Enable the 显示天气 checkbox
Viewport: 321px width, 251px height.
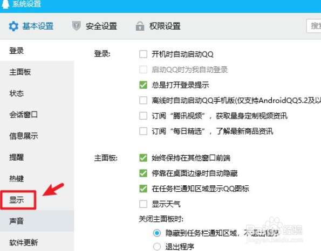[x=143, y=204]
